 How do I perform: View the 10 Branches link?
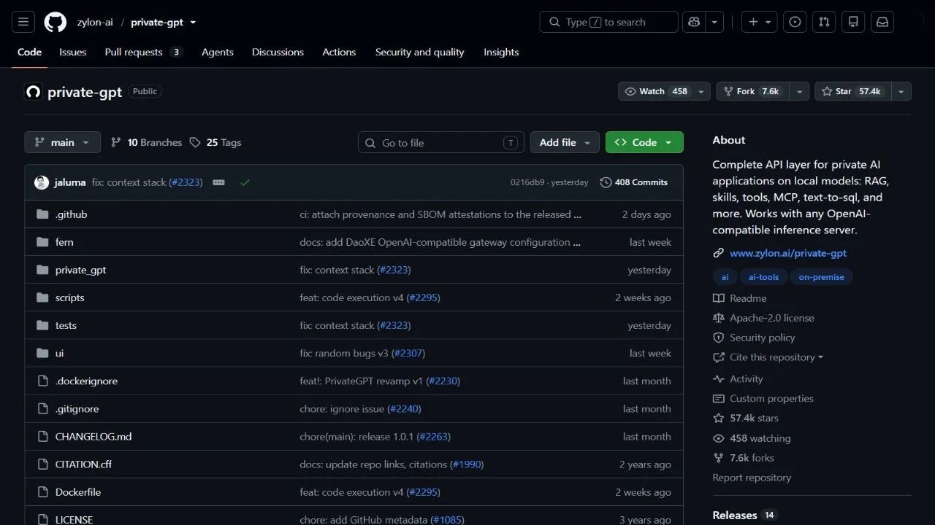click(146, 142)
